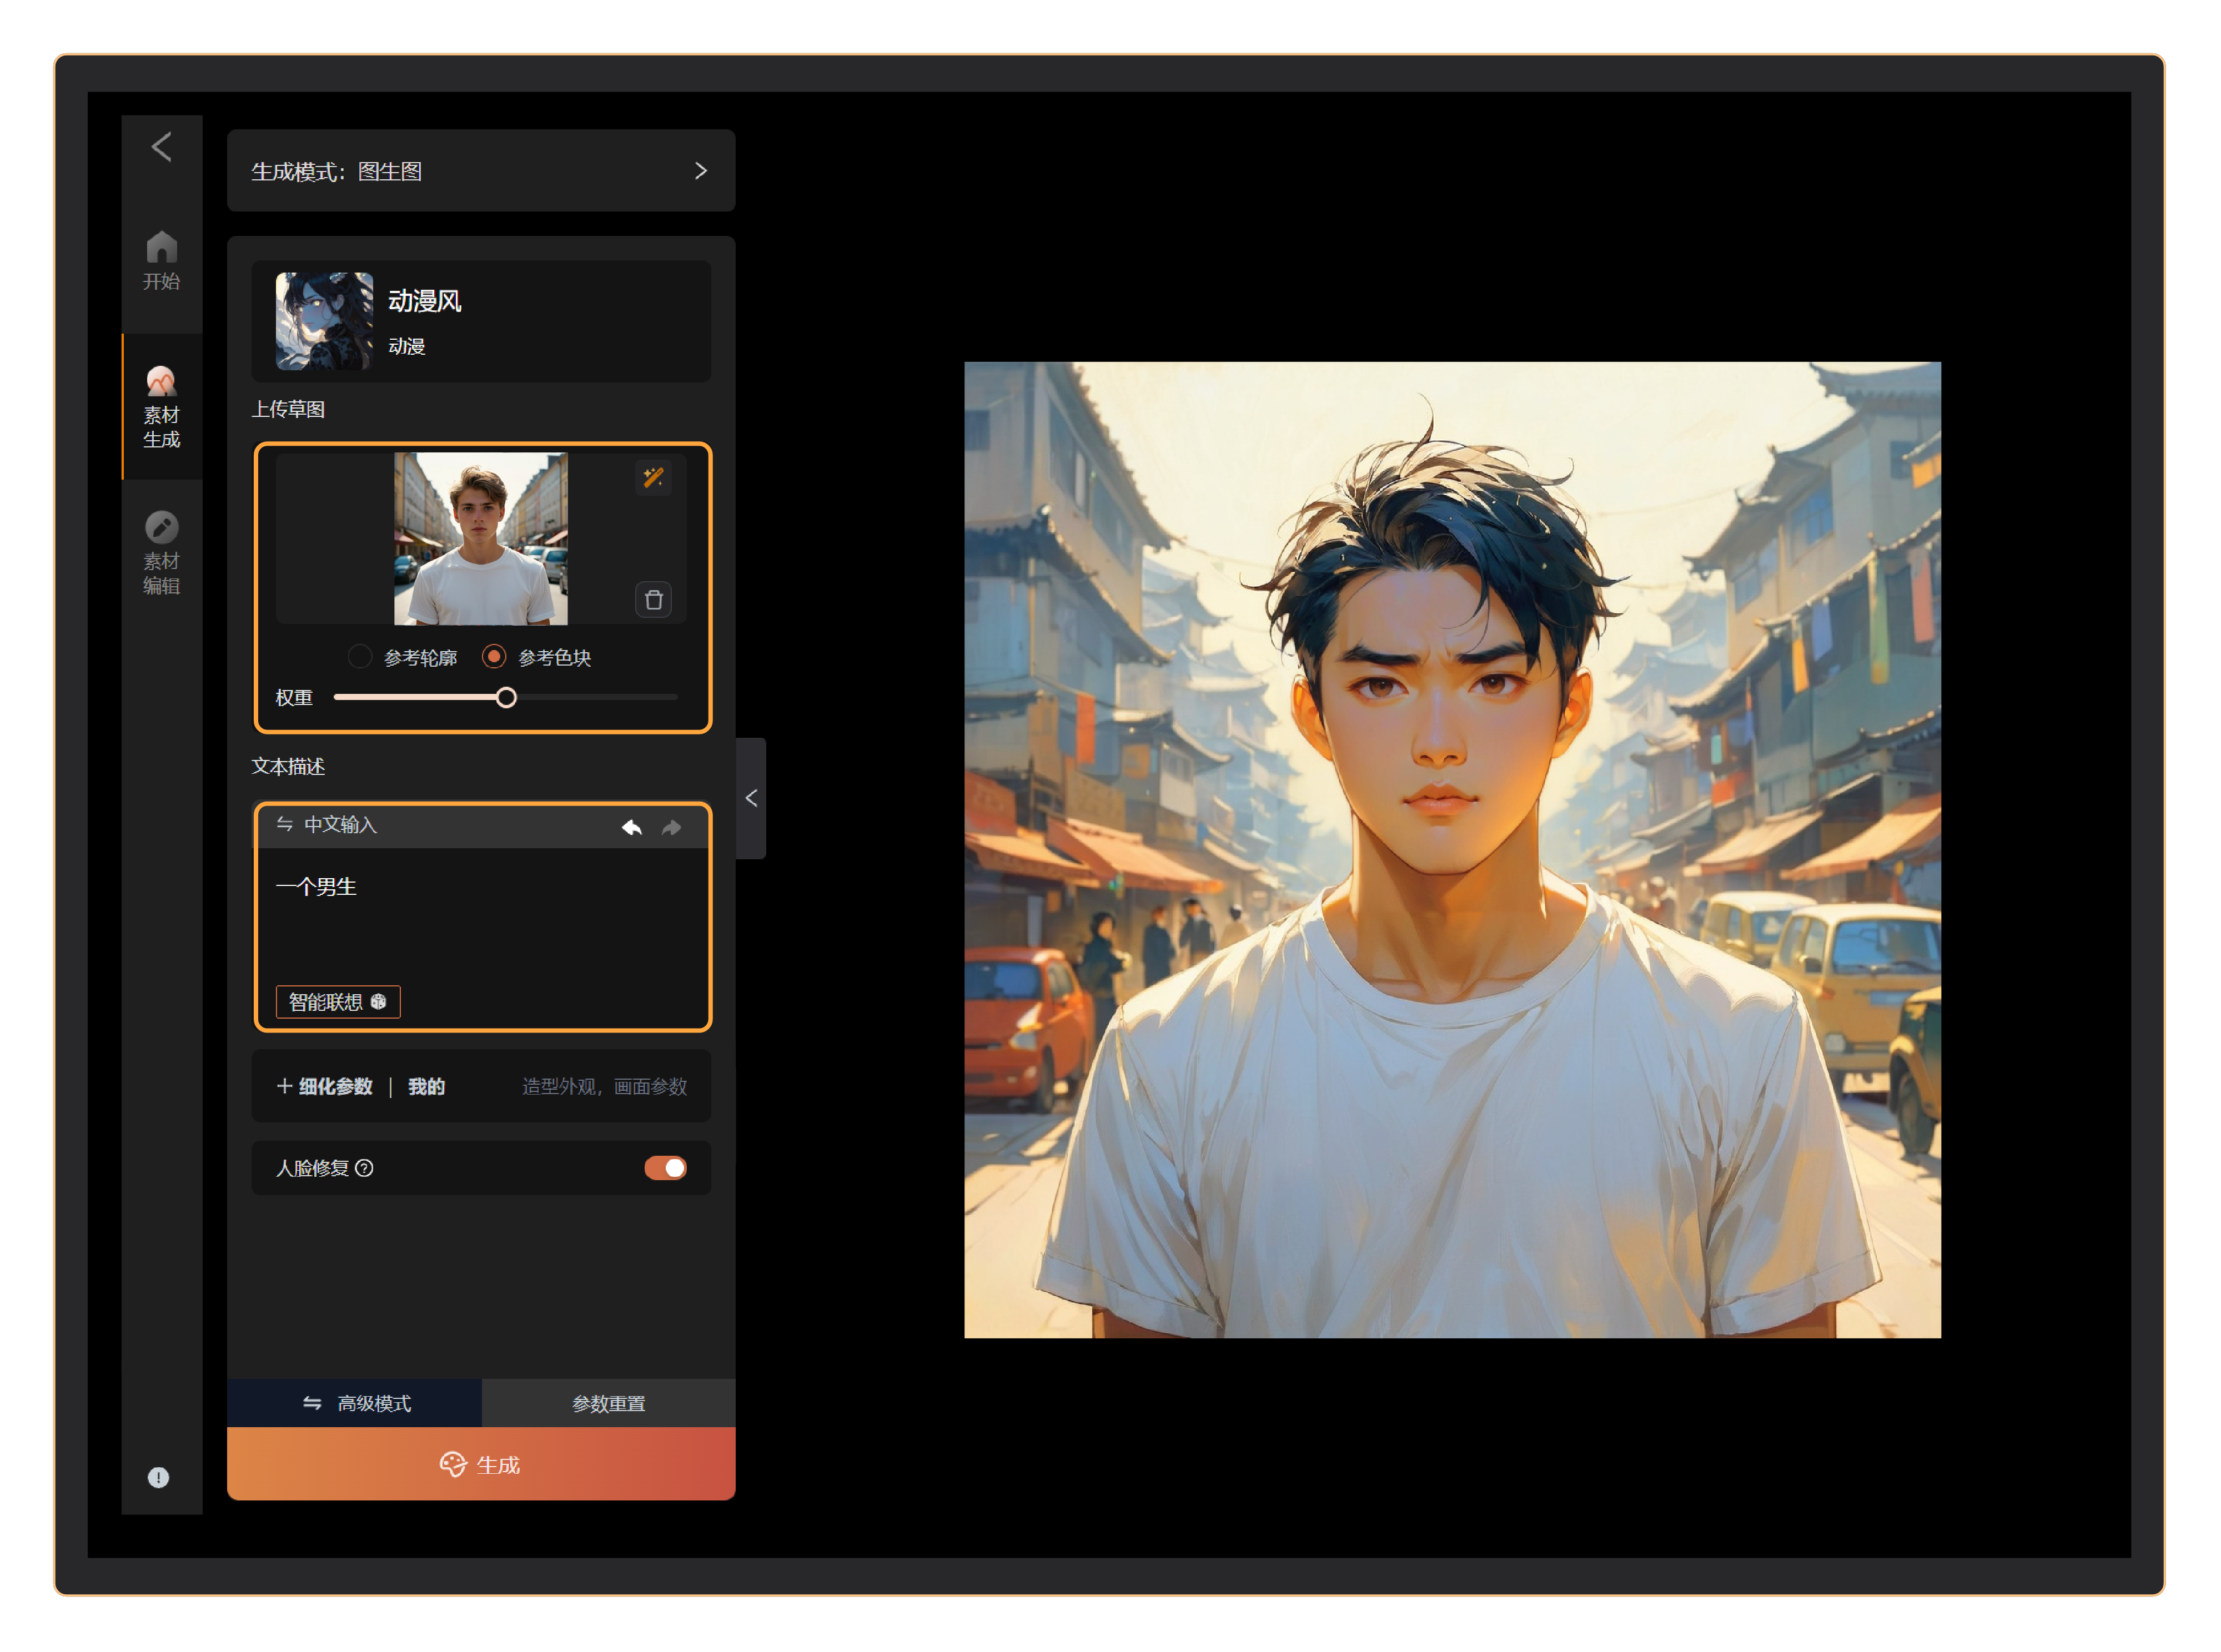Click the 动漫 subtitle text
Screen dimensions: 2221x1652
[406, 346]
